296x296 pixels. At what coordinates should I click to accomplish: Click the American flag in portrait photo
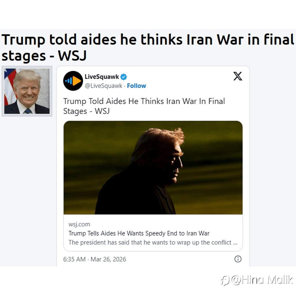[10, 86]
